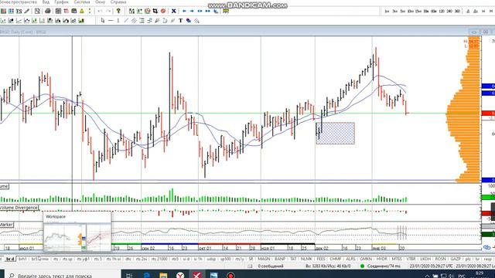Screen dimensions: 495x278
Task: Click the document page icon in top toolbar
Action: tap(37, 11)
